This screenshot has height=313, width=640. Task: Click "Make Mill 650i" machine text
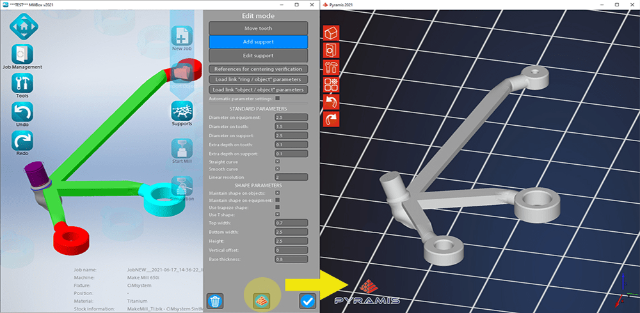point(143,277)
